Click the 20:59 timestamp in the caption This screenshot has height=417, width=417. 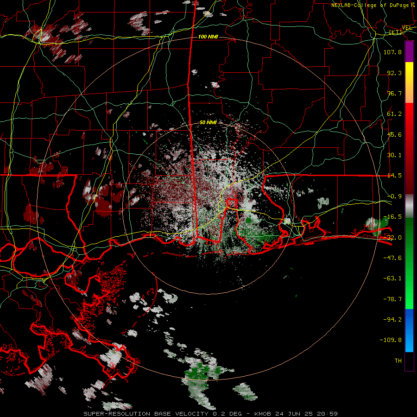(x=328, y=414)
